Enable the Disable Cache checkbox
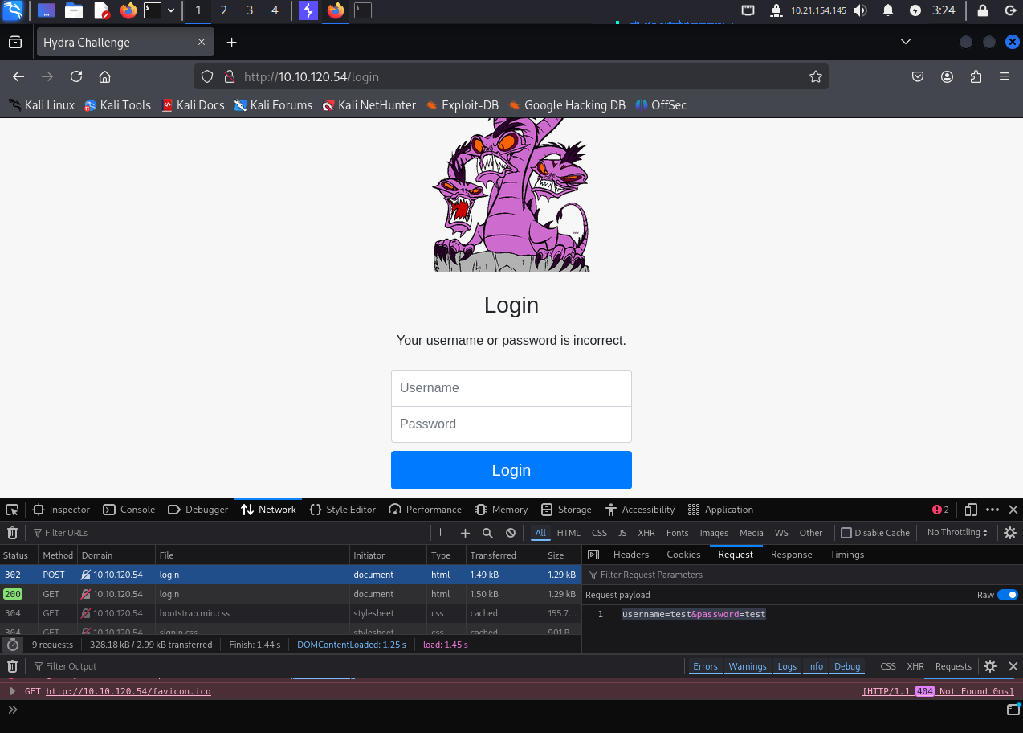Image resolution: width=1023 pixels, height=733 pixels. click(846, 533)
